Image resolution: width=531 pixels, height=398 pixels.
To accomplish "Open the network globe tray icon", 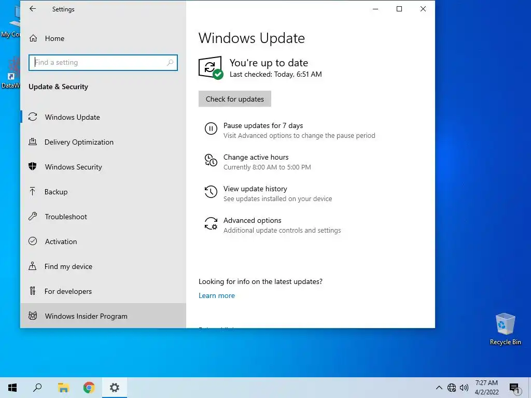I will [x=452, y=388].
